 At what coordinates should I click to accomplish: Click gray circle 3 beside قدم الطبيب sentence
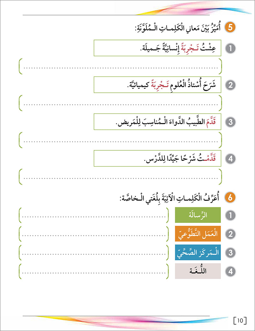(x=230, y=122)
